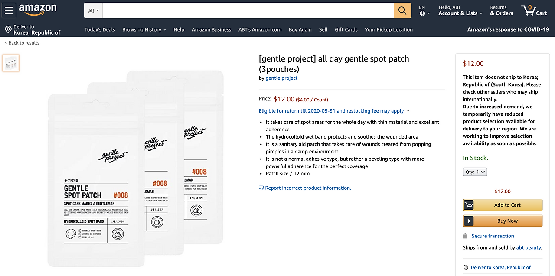Screen dimensions: 555x276
Task: Click the orange search magnifier button
Action: (402, 10)
